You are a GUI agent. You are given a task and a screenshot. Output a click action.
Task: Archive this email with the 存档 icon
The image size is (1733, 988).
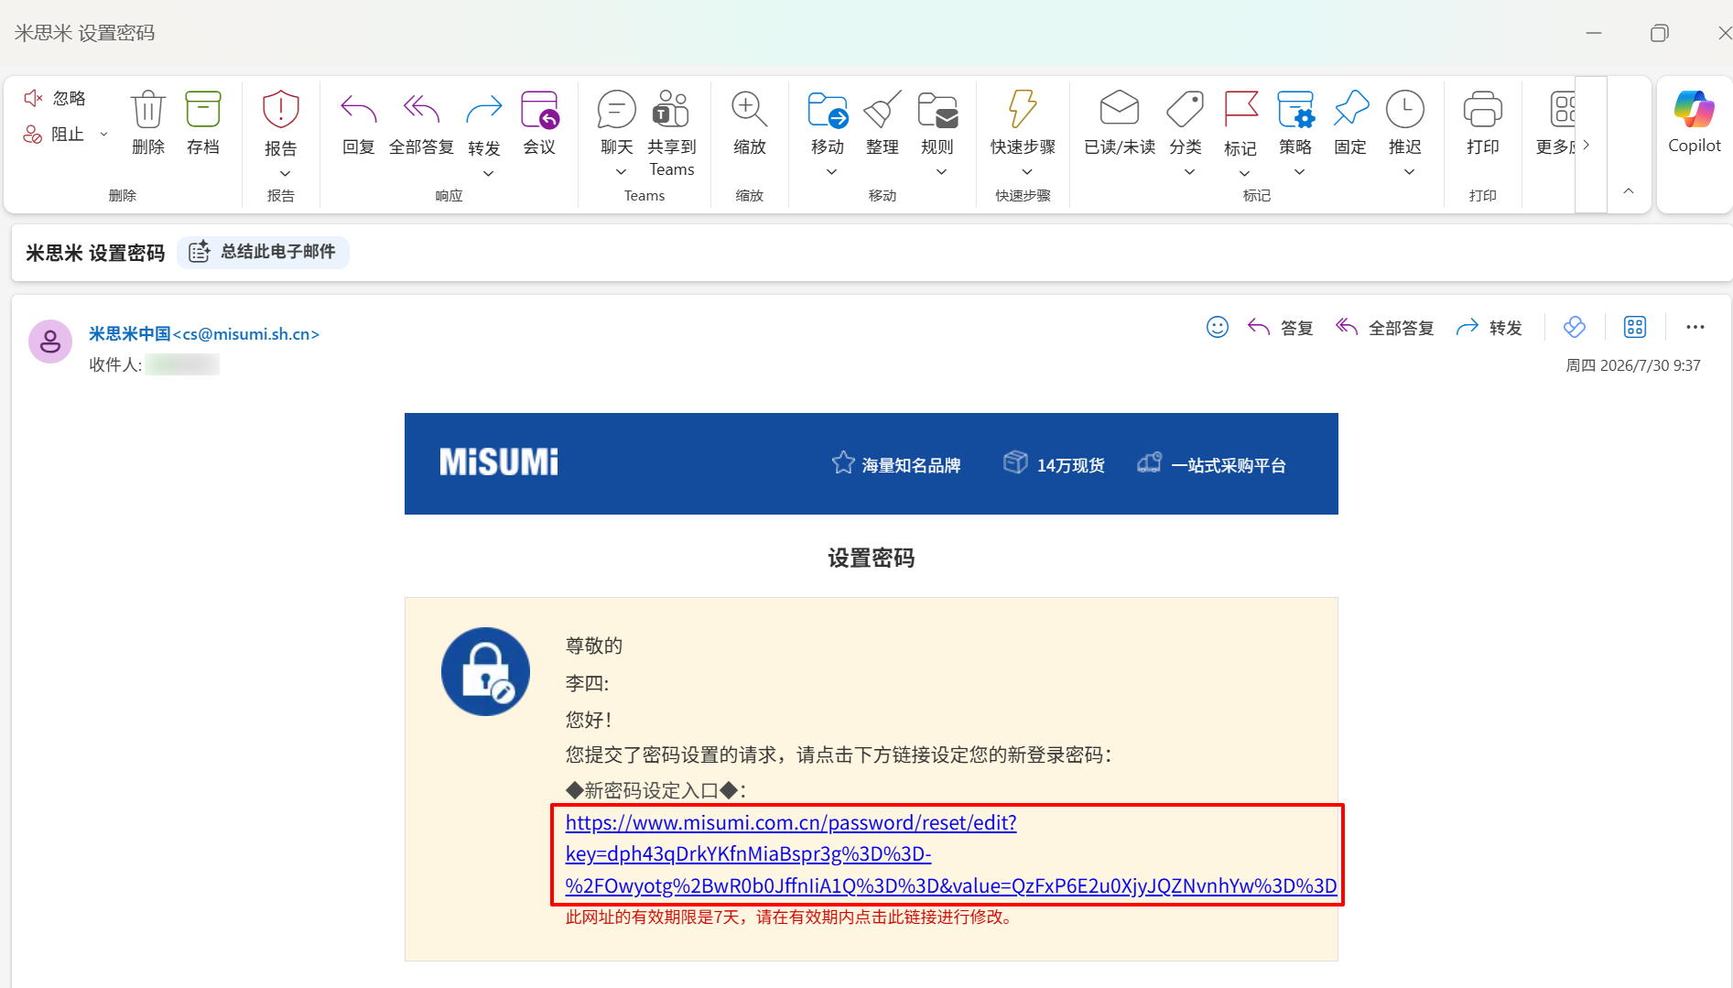(202, 110)
